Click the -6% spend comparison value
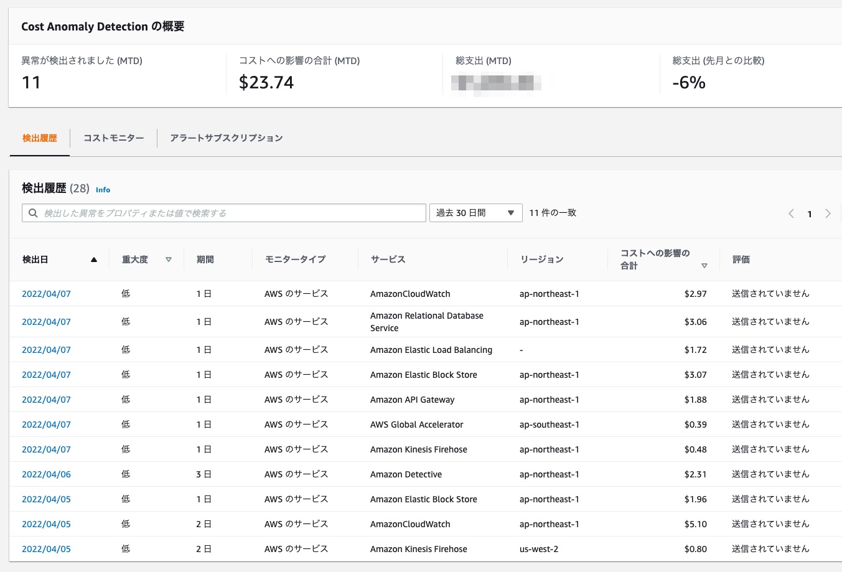 point(689,82)
